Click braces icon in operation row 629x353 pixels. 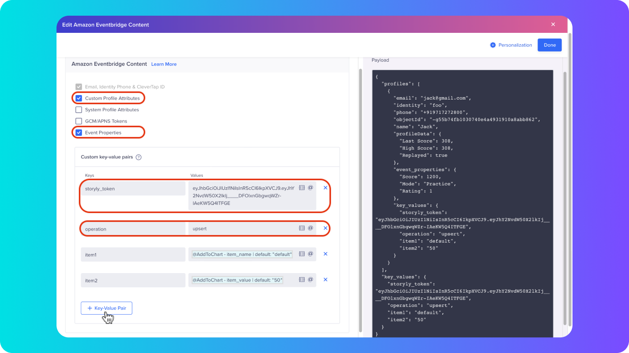point(302,228)
